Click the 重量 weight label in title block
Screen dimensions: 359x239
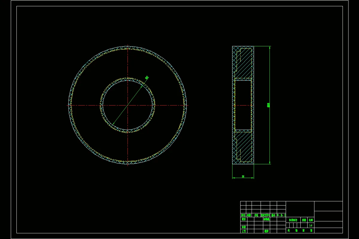pyautogui.click(x=304, y=220)
